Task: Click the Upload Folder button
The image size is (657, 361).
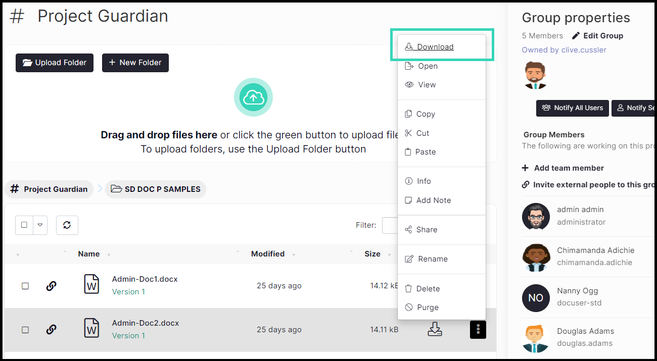Action: tap(55, 63)
